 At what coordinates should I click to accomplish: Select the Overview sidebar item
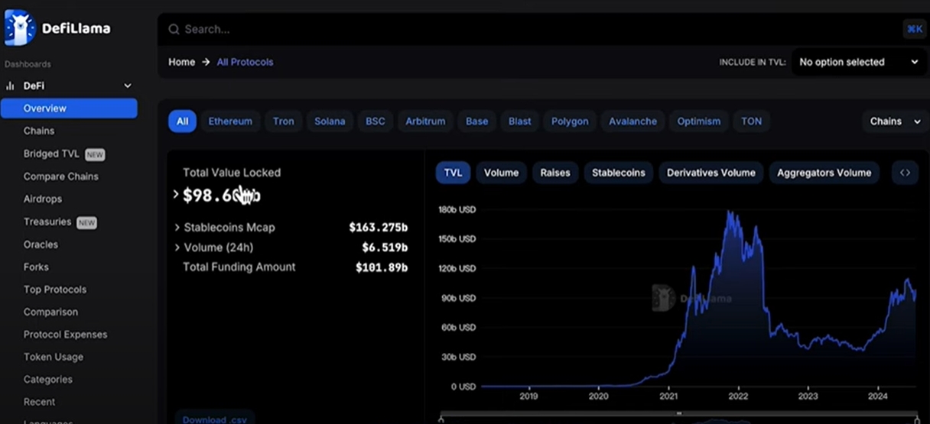69,108
